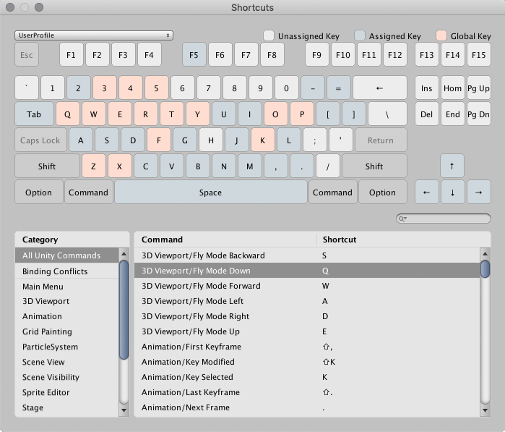Viewport: 505px width, 432px height.
Task: Click the F5 key on the keyboard map
Action: 194,55
